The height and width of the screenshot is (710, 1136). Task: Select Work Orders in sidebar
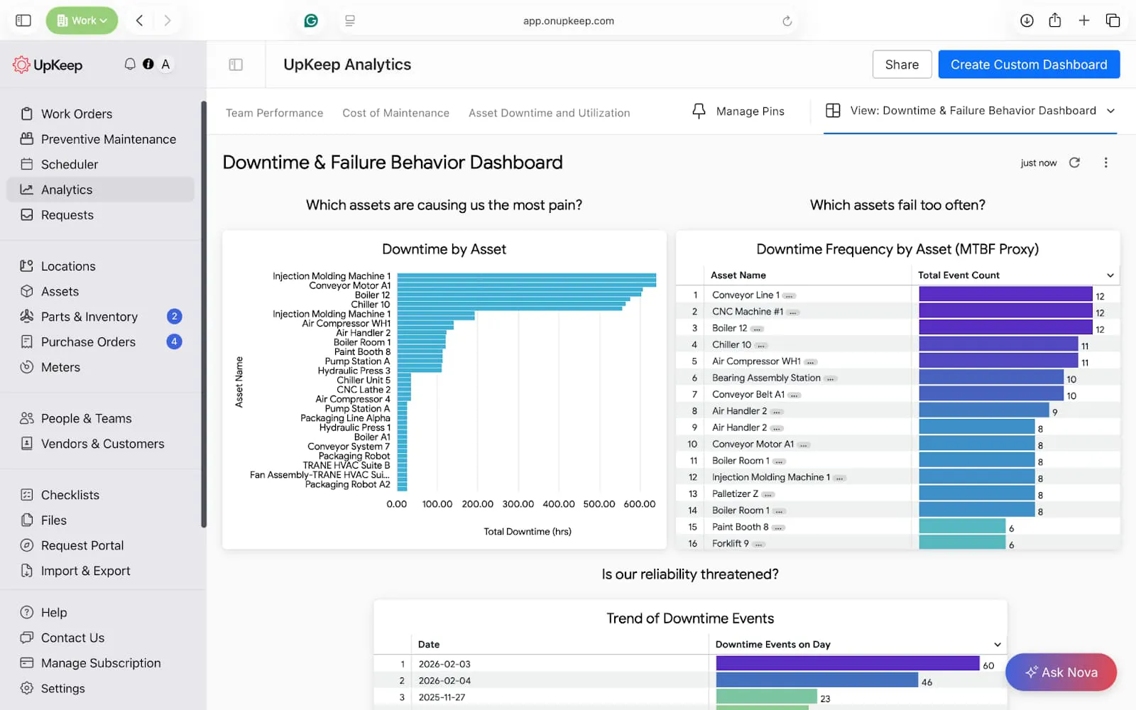tap(77, 114)
